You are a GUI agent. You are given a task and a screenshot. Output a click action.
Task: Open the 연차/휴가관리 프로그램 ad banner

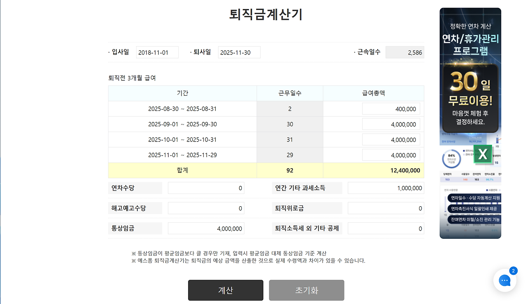point(470,123)
